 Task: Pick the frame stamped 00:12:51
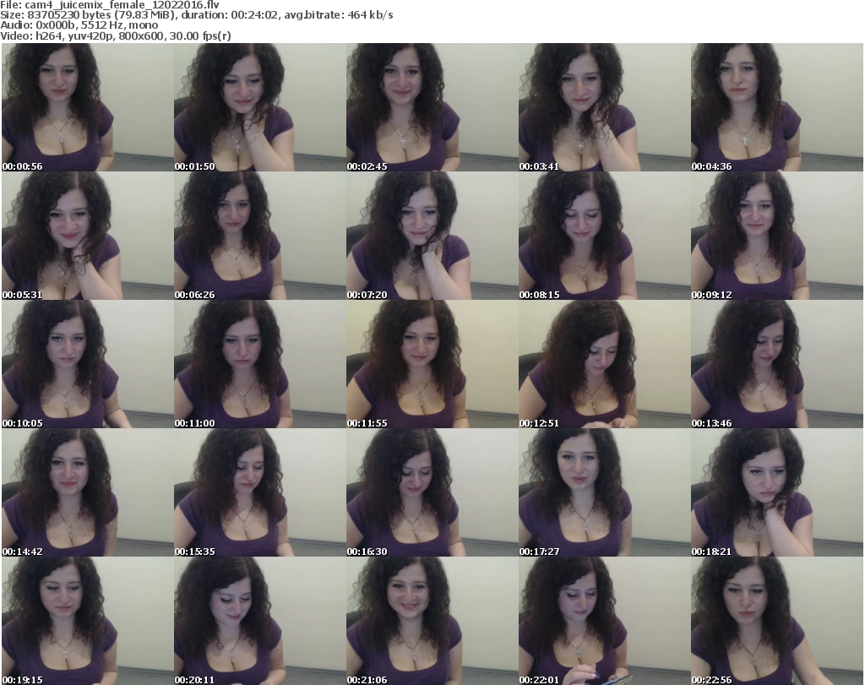coord(605,364)
